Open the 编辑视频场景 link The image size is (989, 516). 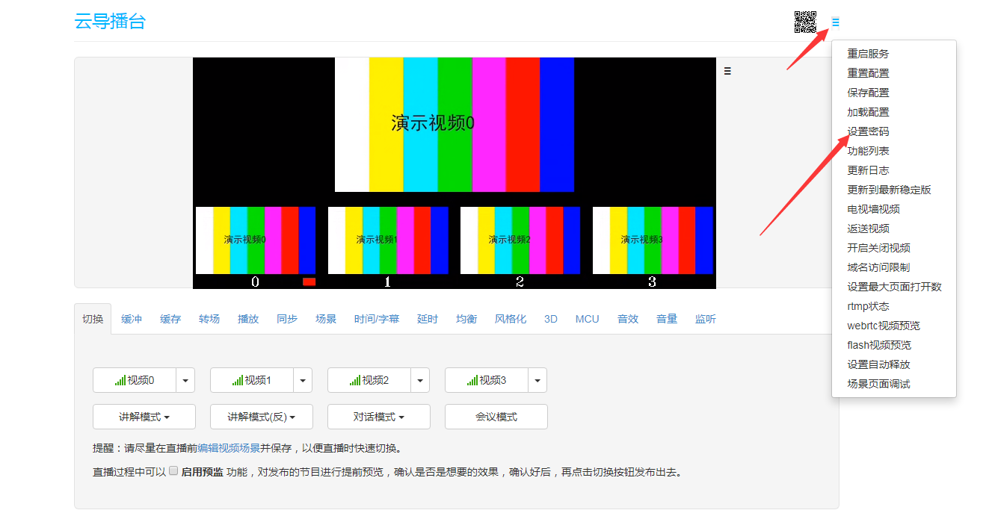pyautogui.click(x=229, y=449)
